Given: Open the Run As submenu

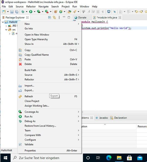Looking at the screenshot, I should point(50,117).
